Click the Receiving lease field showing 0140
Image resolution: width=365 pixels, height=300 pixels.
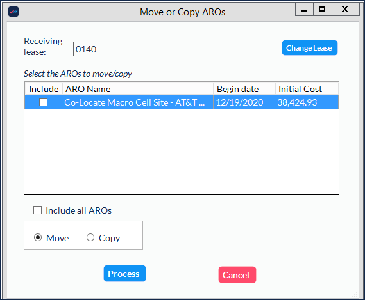(172, 49)
